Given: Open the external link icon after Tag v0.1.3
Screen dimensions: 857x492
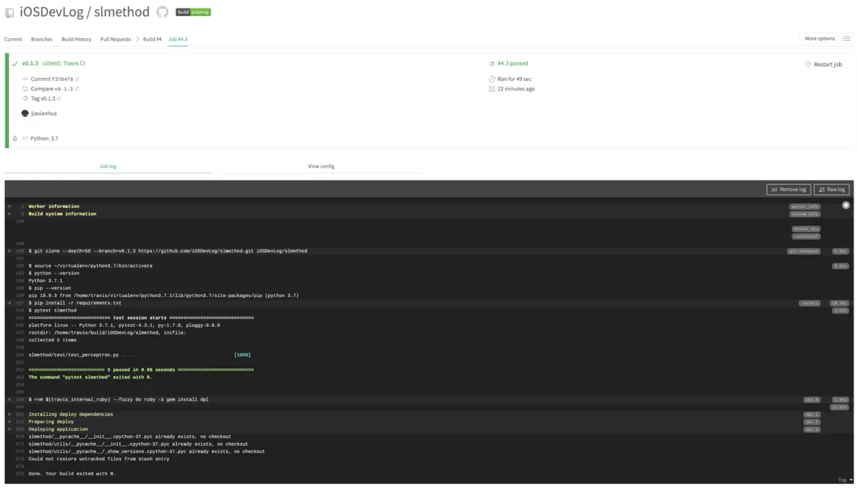Looking at the screenshot, I should point(59,99).
